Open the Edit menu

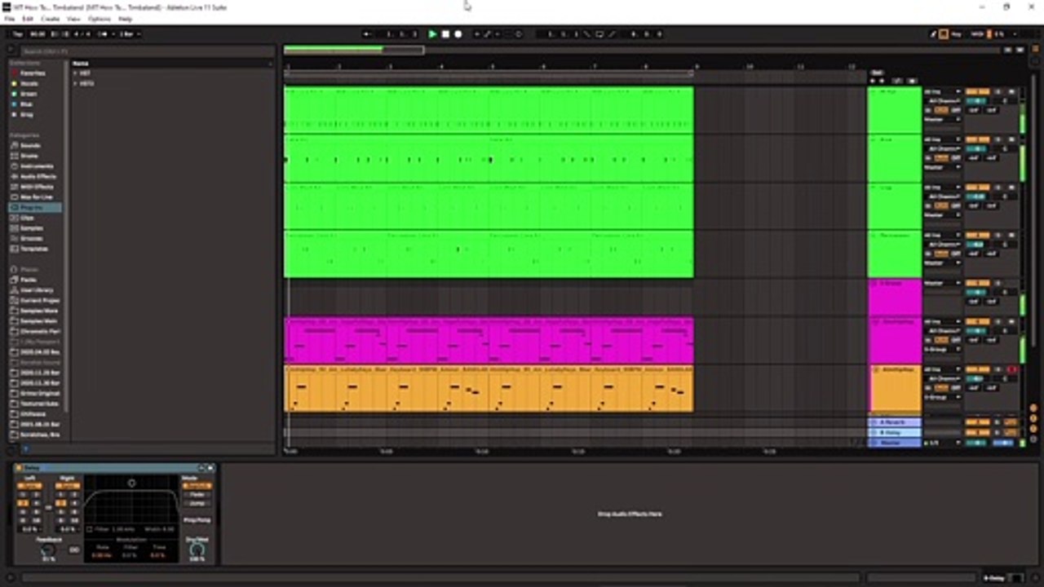tap(28, 18)
